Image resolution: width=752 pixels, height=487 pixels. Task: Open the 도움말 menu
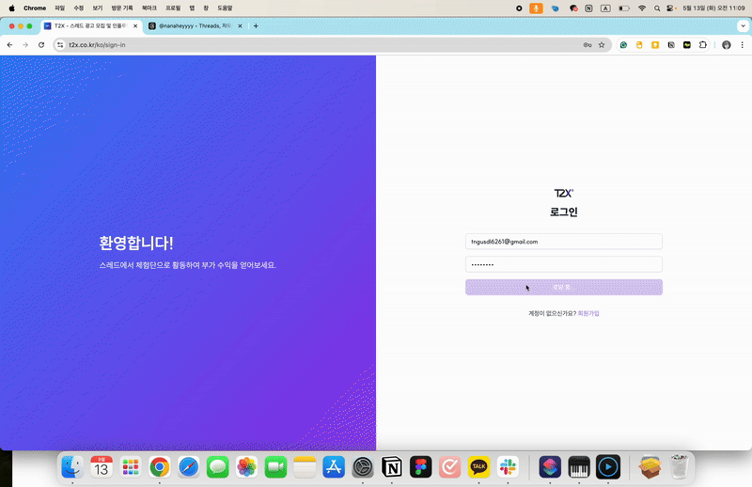(x=225, y=8)
